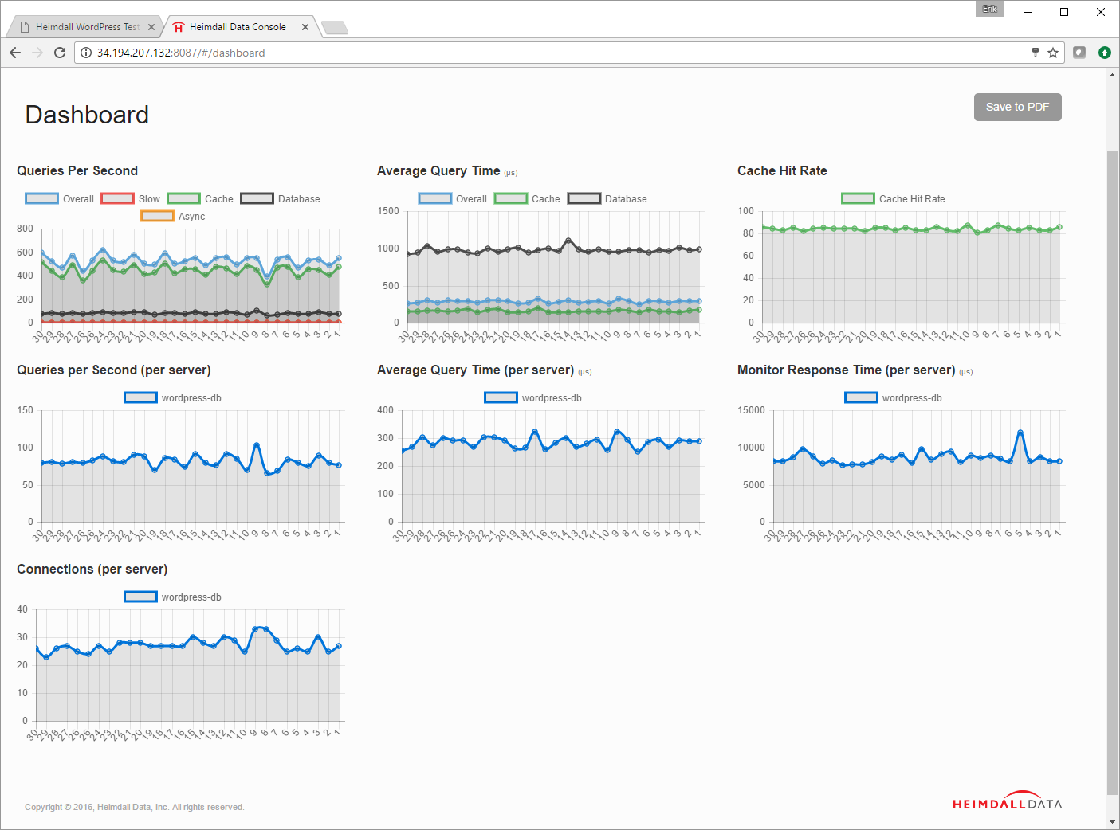Click the scrollbar down arrow

1113,821
